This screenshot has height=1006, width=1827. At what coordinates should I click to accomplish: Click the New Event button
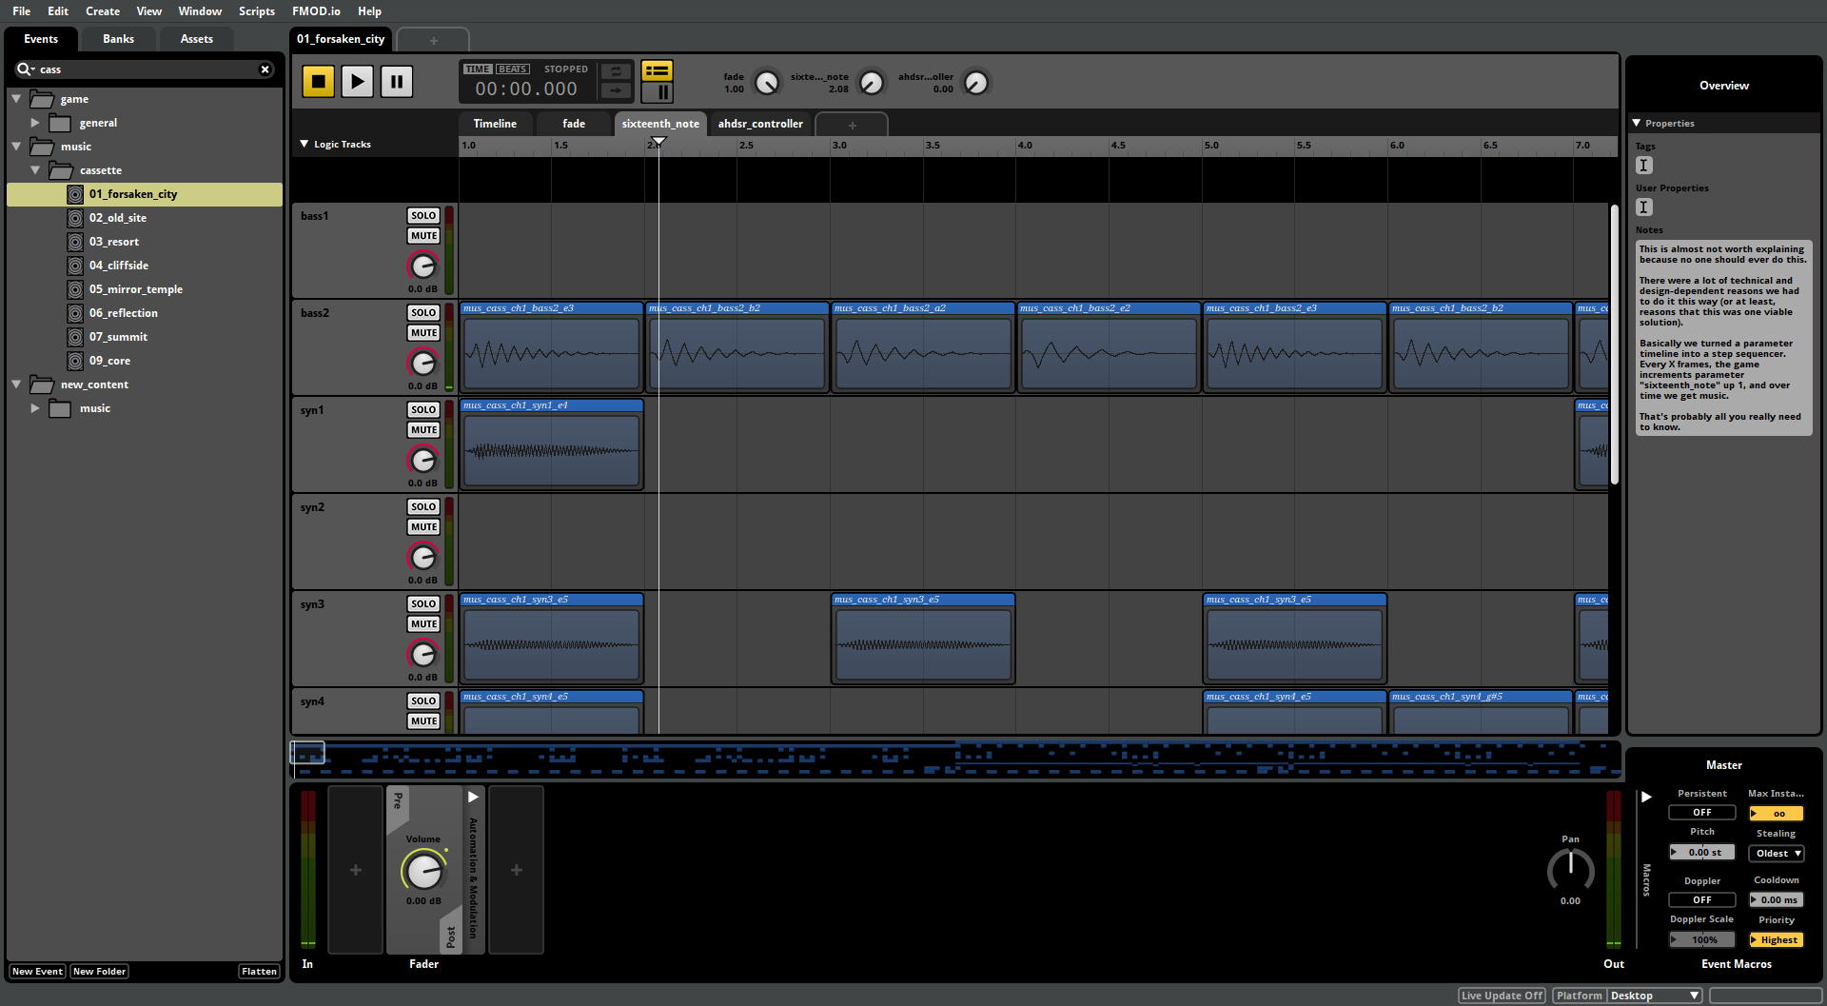37,972
